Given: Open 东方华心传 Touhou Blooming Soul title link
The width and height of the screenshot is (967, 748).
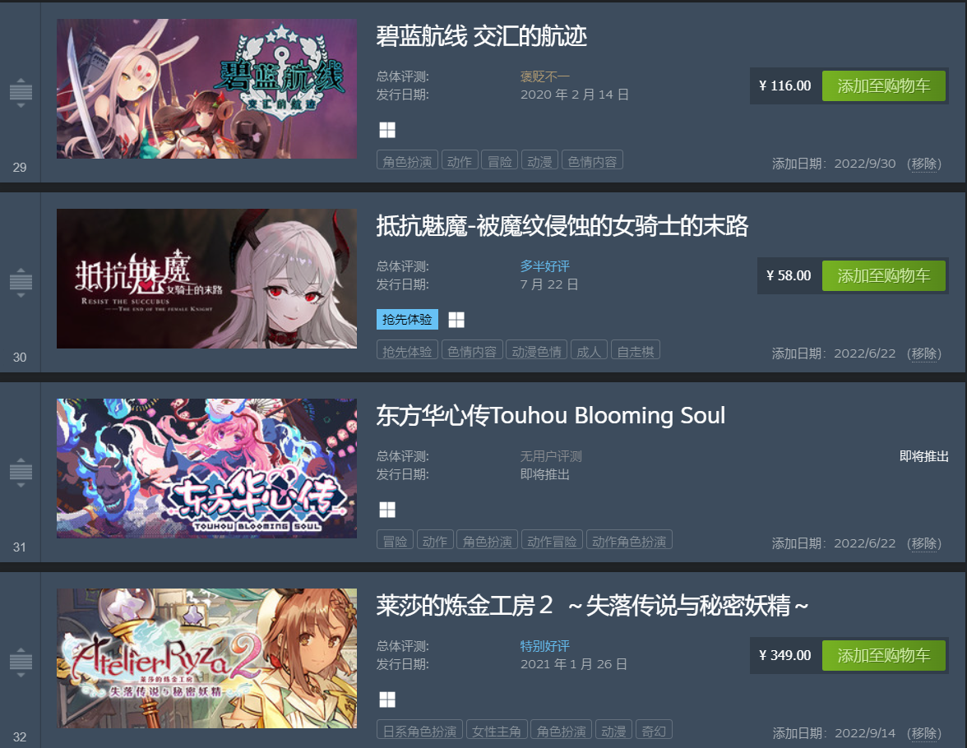Looking at the screenshot, I should (x=550, y=416).
